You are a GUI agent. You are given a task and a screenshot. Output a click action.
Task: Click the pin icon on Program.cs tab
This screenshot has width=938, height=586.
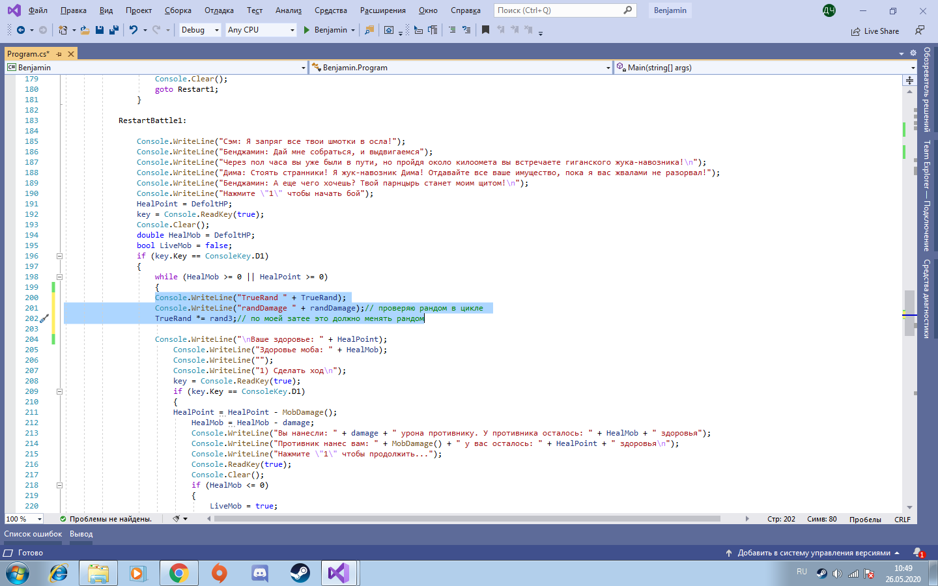(59, 54)
